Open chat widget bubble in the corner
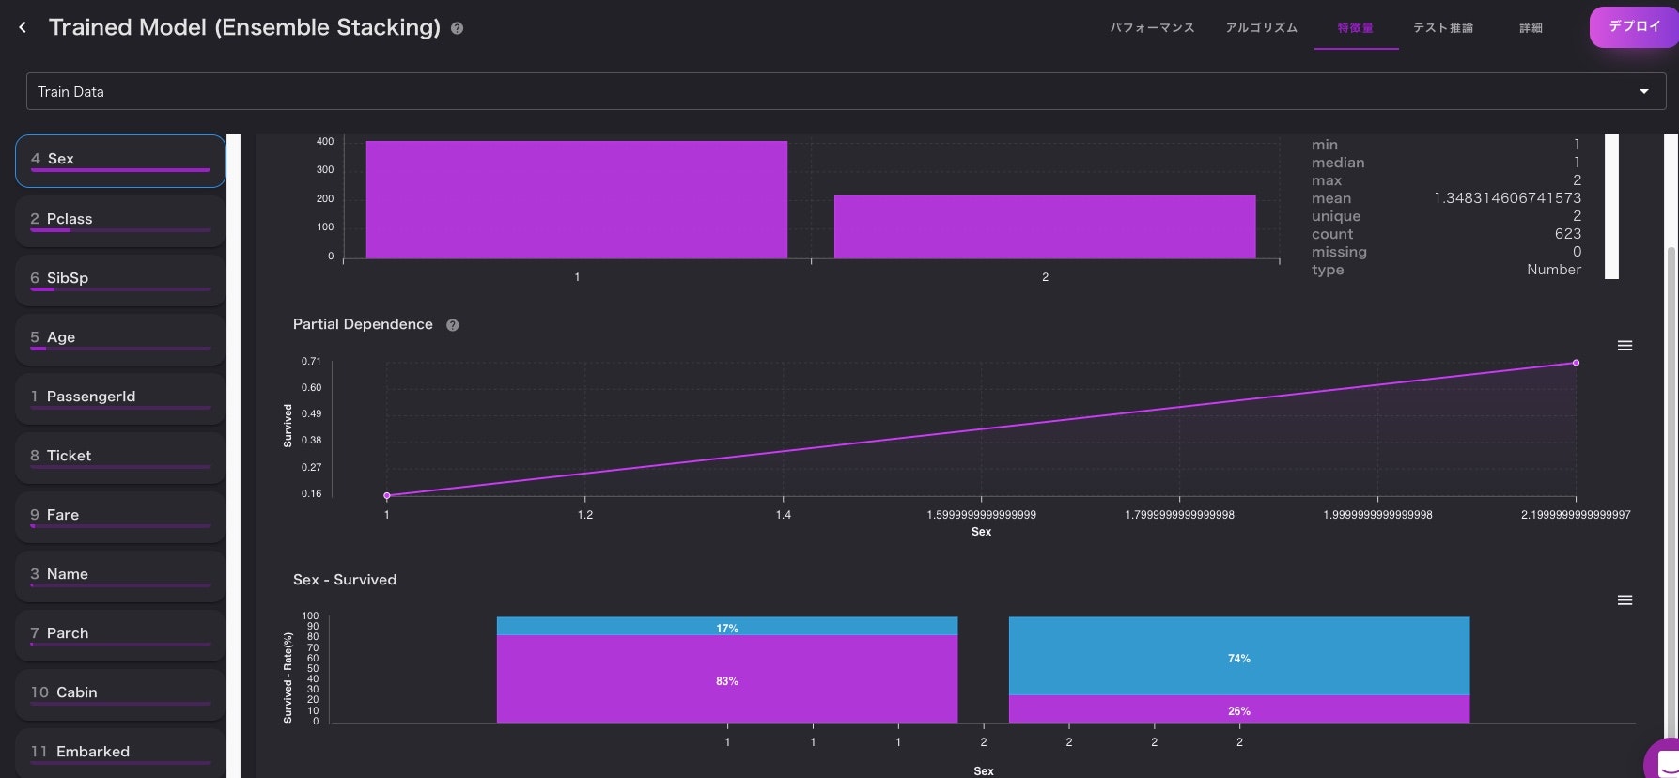Image resolution: width=1679 pixels, height=778 pixels. [x=1663, y=759]
